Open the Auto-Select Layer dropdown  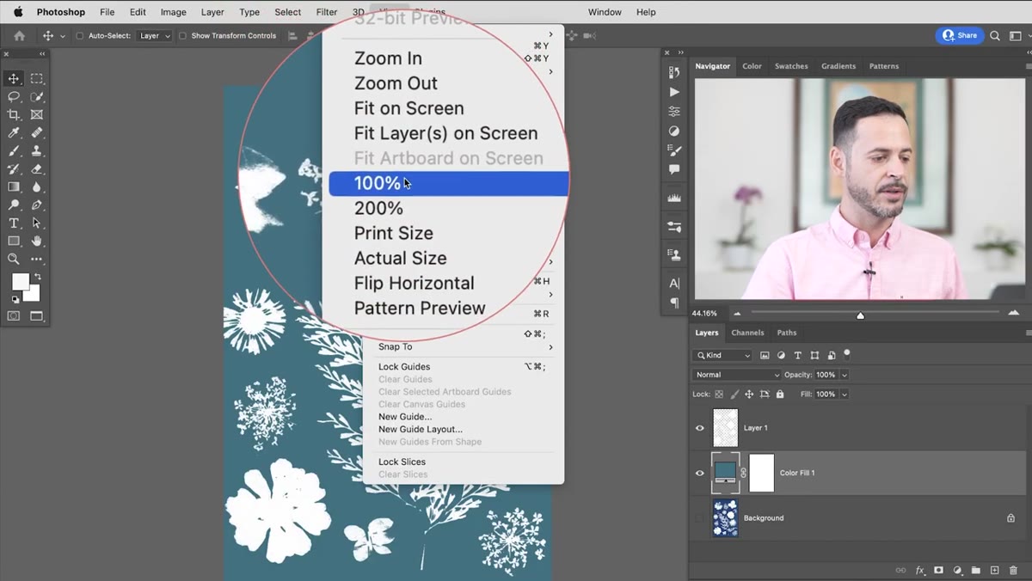click(x=156, y=36)
